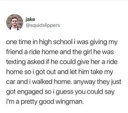Click the final line "i'm a pretty good"
The image size is (128, 113).
pyautogui.click(x=44, y=102)
